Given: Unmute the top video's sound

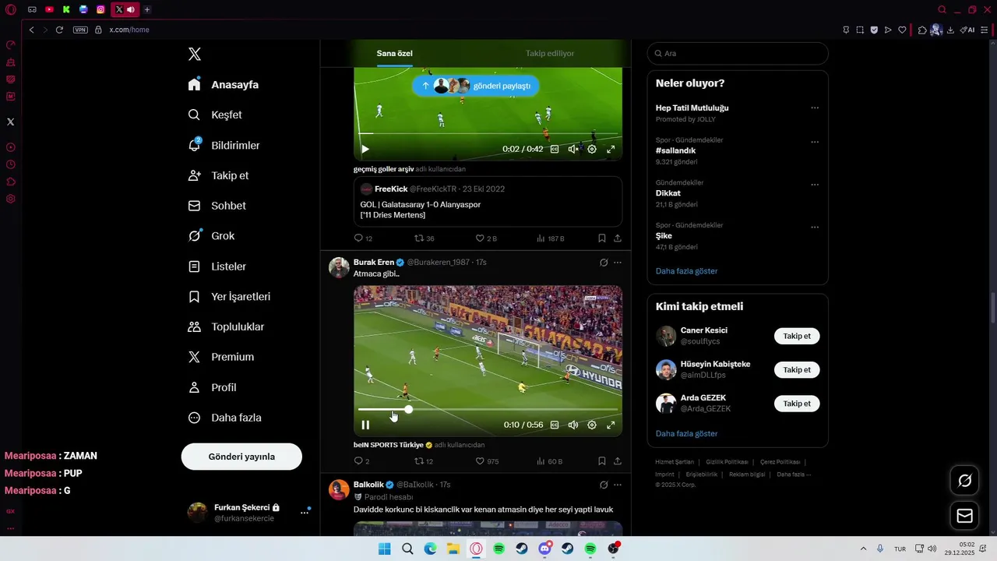Looking at the screenshot, I should [x=573, y=149].
